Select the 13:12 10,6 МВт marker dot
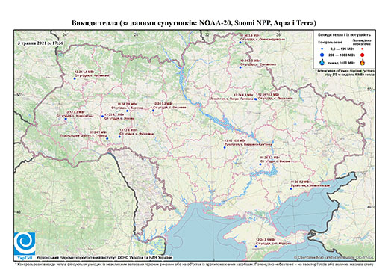This screenshot has width=388, height=275. (x=225, y=148)
